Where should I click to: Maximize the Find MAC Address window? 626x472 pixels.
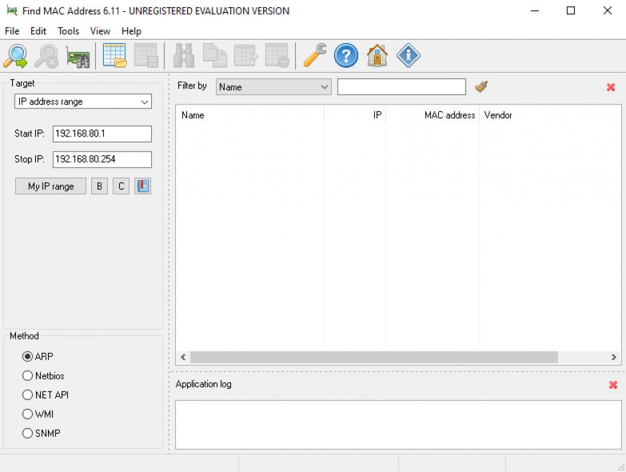pyautogui.click(x=571, y=11)
